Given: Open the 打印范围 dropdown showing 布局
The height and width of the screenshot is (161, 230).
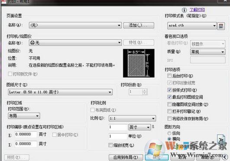Looking at the screenshot, I should click(24, 116).
